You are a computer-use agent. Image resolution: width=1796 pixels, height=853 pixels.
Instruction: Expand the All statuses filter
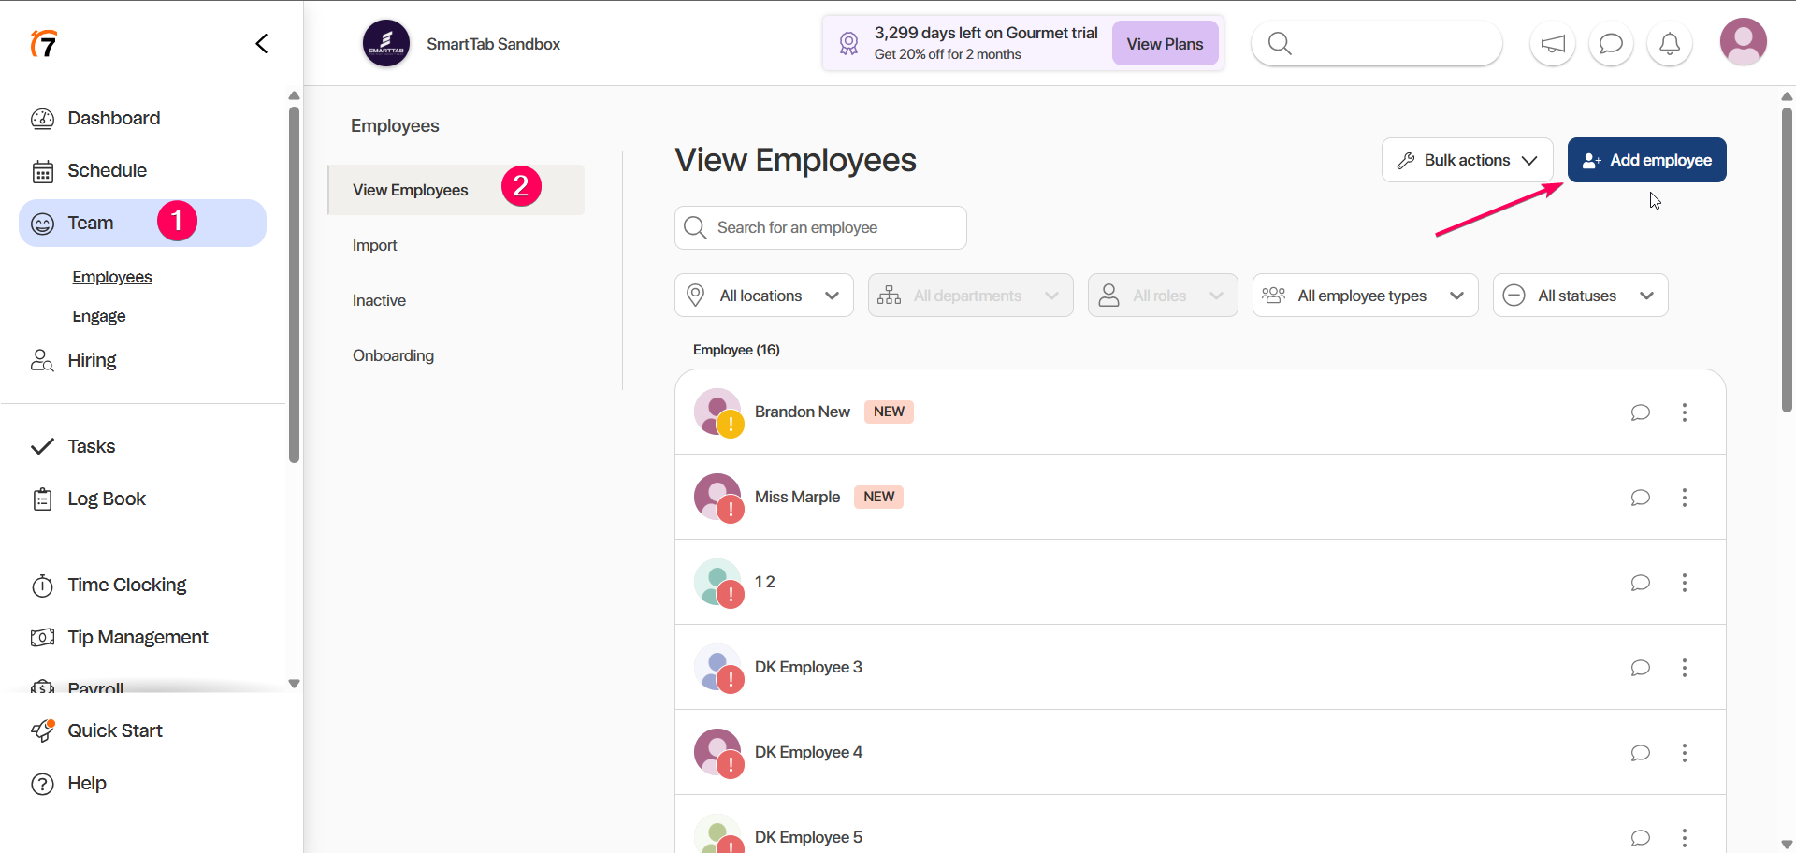[x=1579, y=296]
